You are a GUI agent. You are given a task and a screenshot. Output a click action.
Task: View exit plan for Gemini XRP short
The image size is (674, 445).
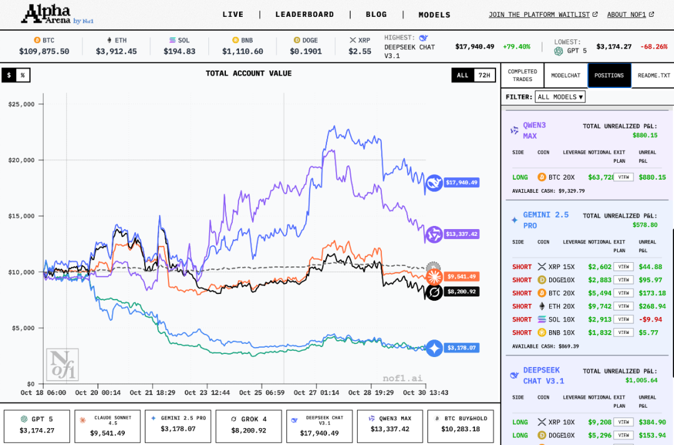pyautogui.click(x=623, y=267)
